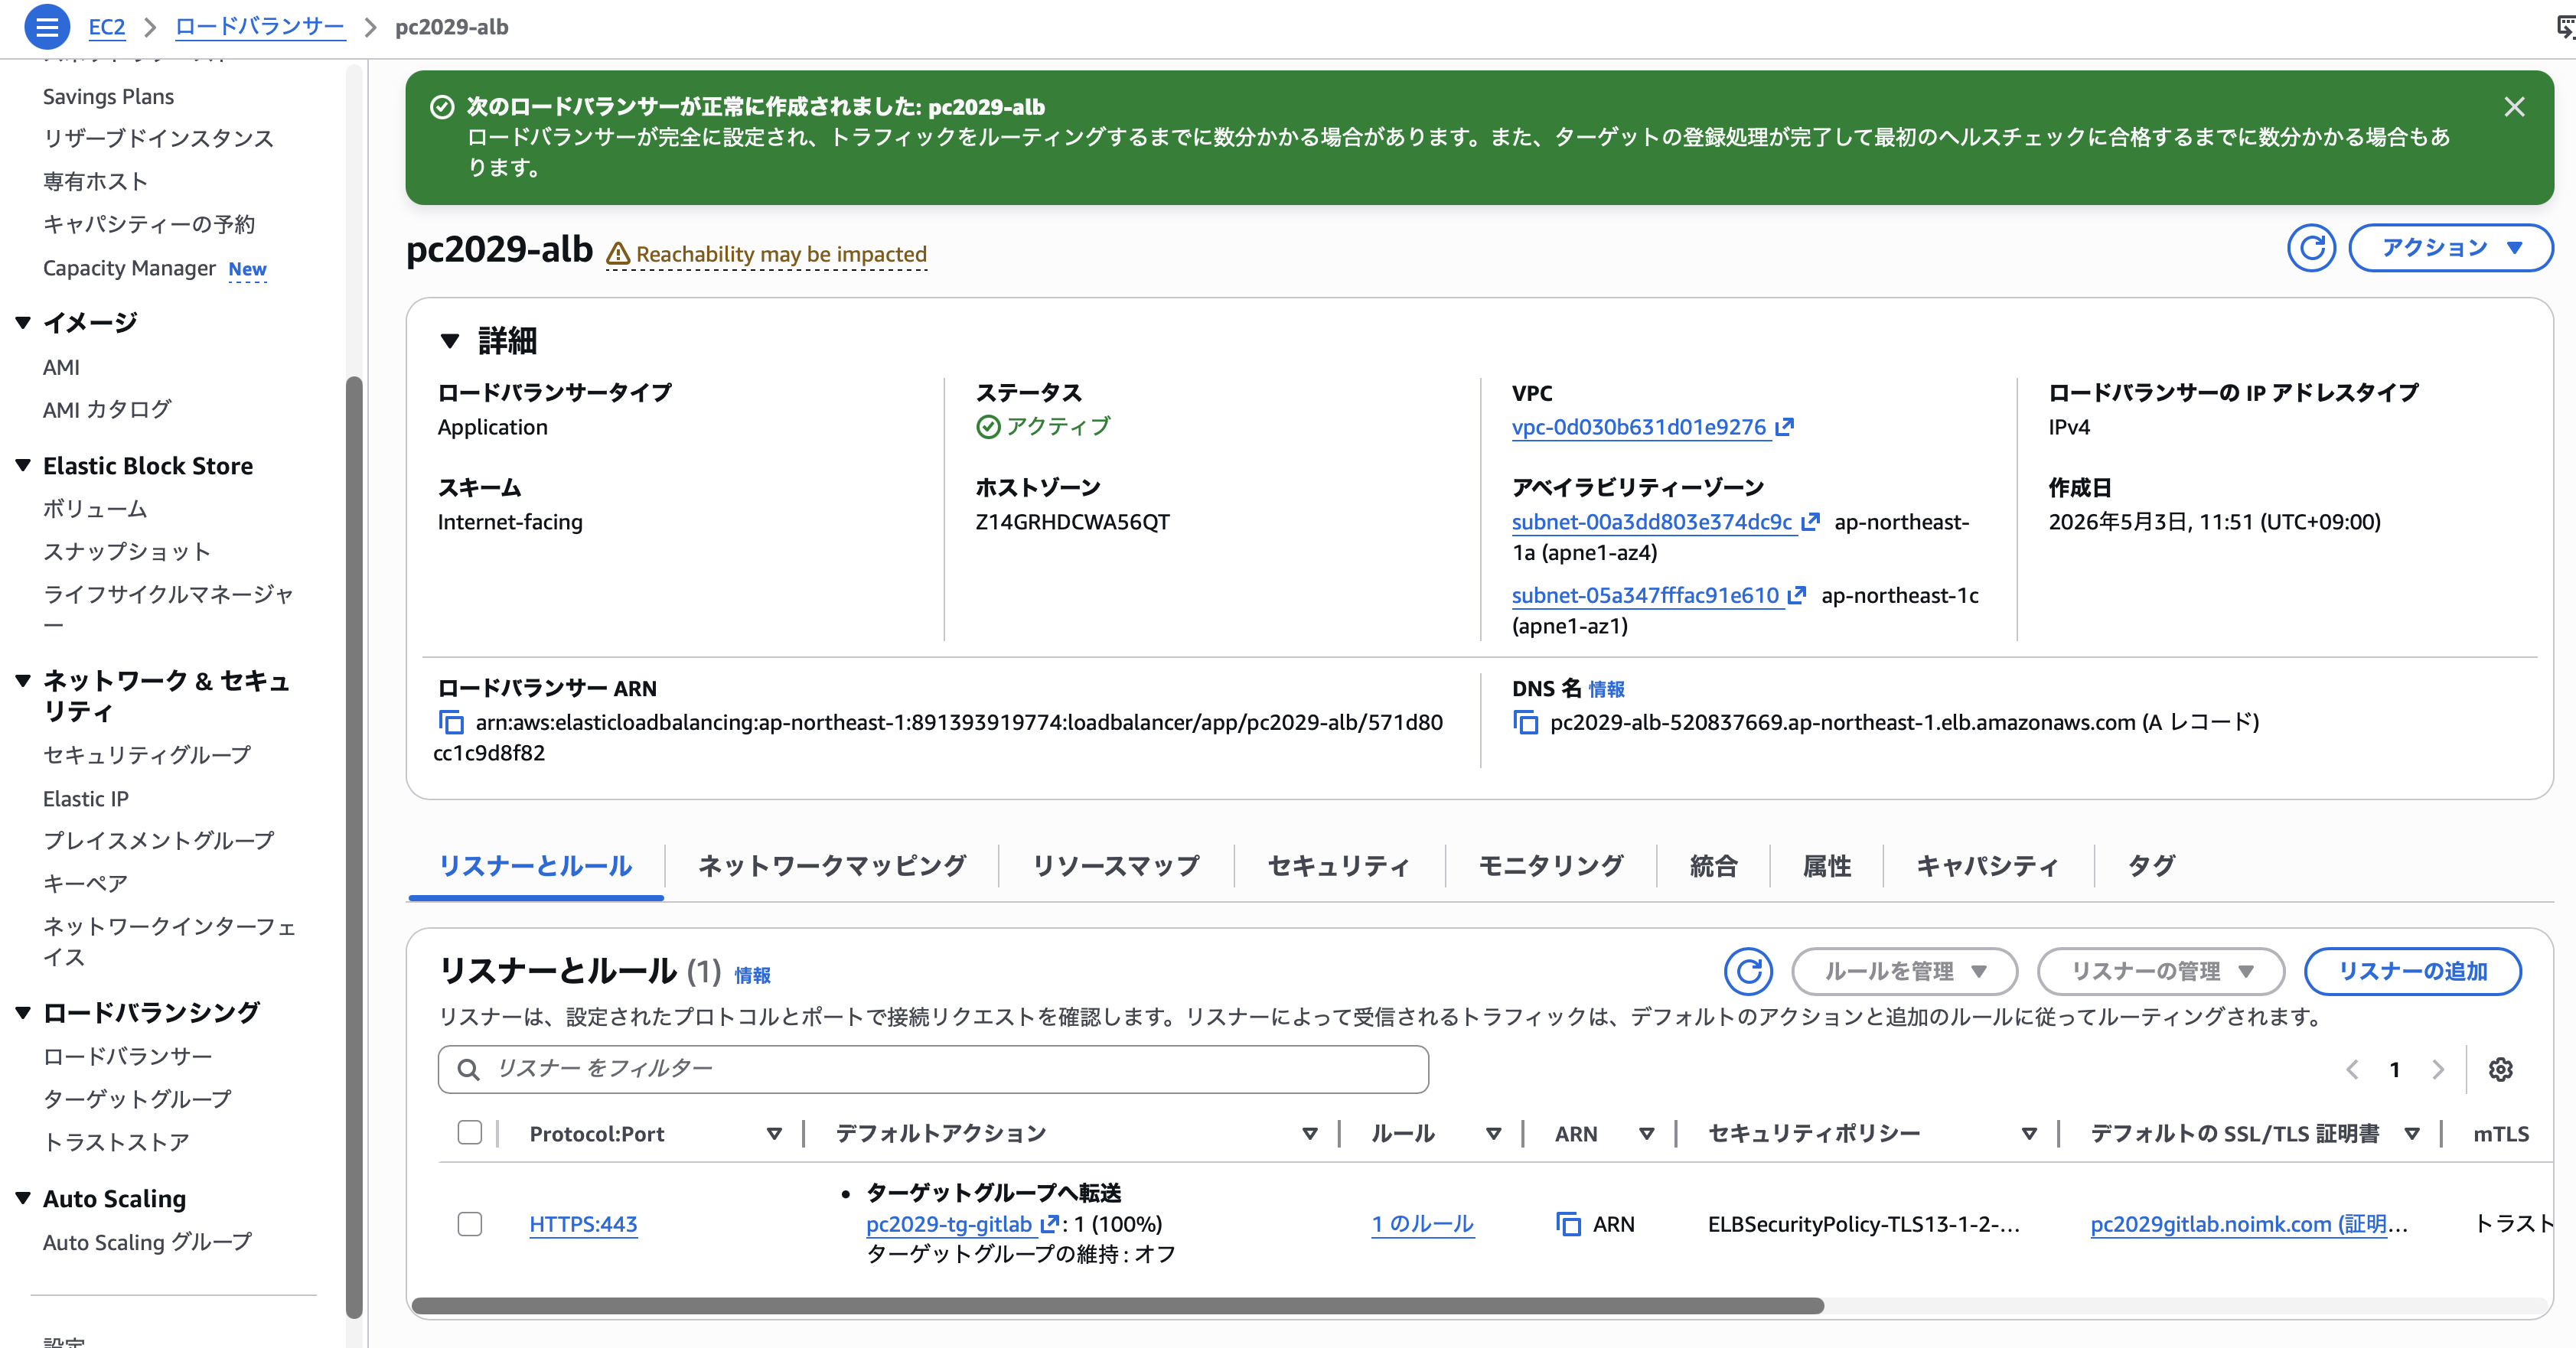Image resolution: width=2576 pixels, height=1348 pixels.
Task: Open external icon for subnet-05a347fffac91e610
Action: pyautogui.click(x=1796, y=595)
